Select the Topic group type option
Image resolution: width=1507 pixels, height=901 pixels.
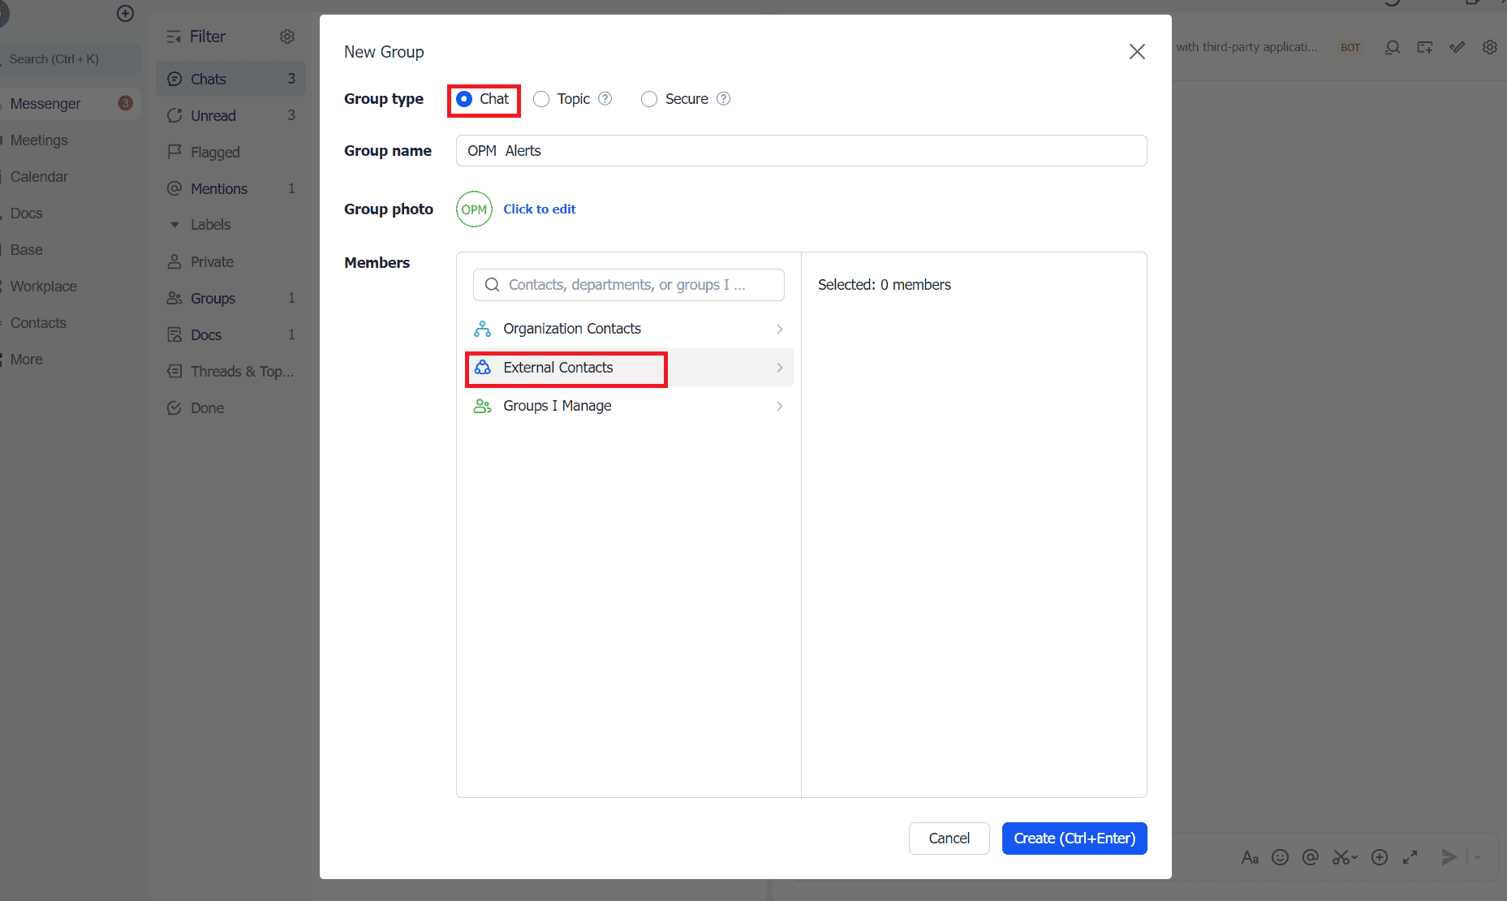[x=542, y=99]
